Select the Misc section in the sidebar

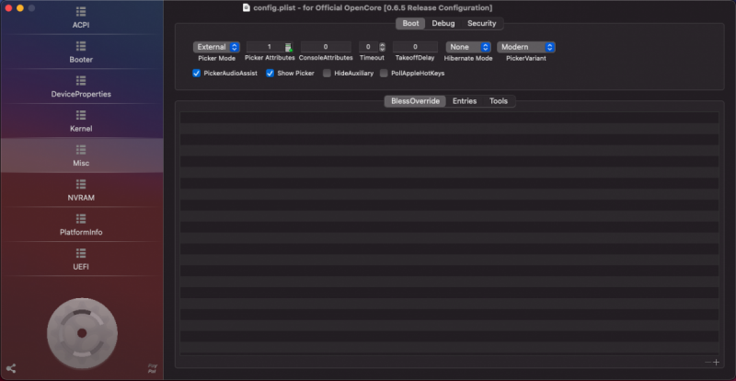[x=81, y=156]
